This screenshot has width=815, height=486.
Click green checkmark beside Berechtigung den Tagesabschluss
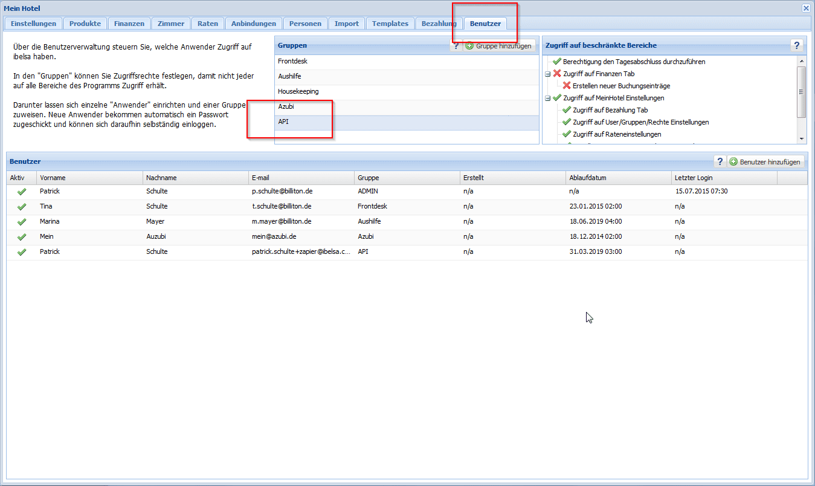pos(557,62)
